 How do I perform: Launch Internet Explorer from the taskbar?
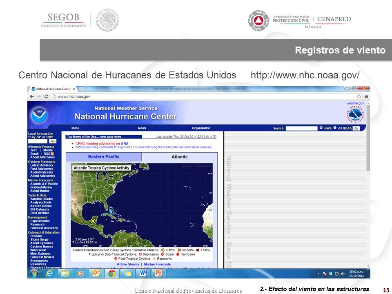(50, 274)
